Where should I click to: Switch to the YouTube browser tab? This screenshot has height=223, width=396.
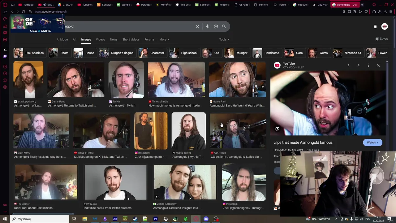click(26, 5)
